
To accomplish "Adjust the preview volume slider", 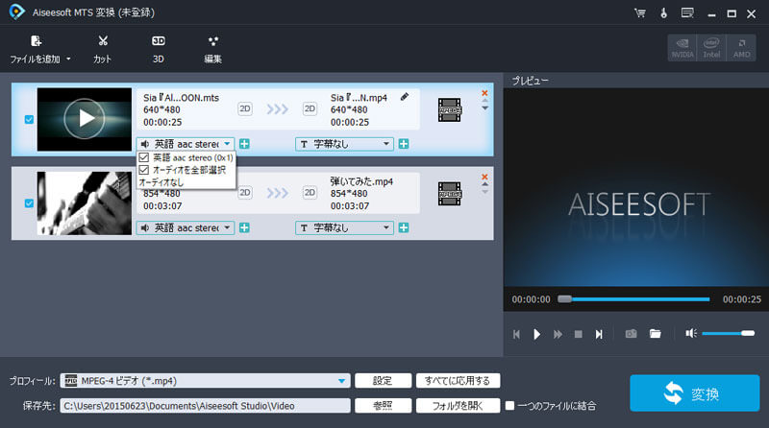I will click(x=728, y=334).
